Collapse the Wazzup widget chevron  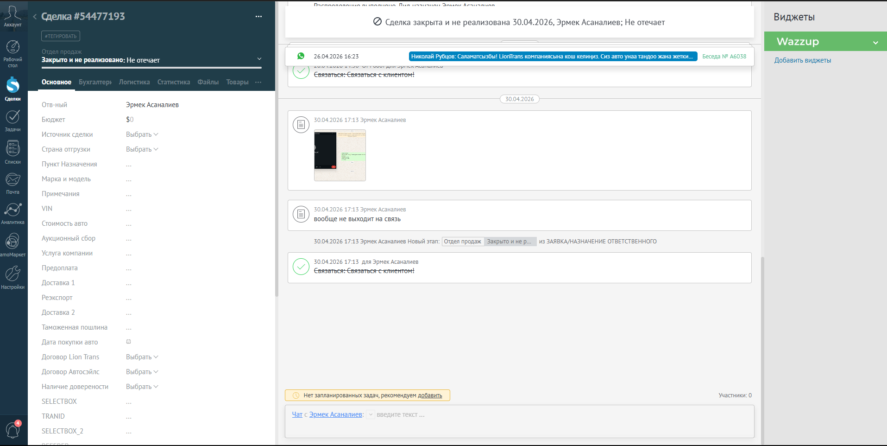[x=875, y=43]
